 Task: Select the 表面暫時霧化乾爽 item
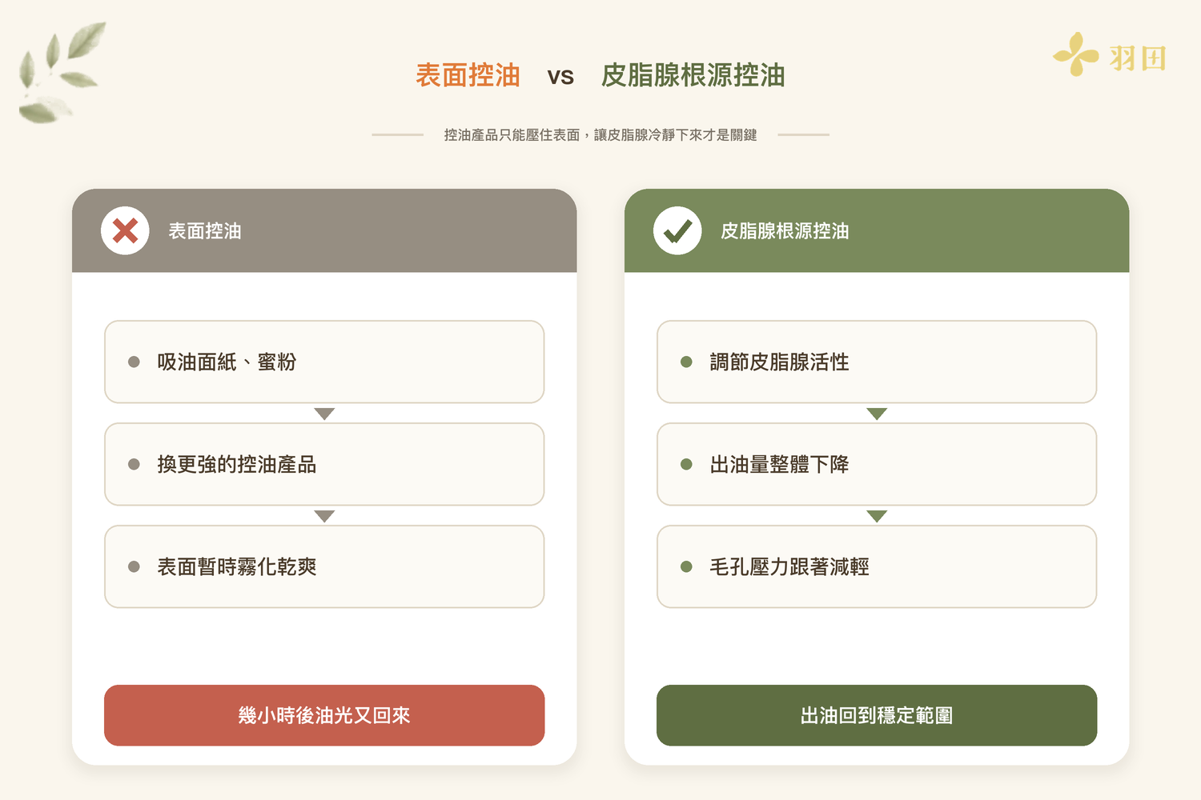(x=324, y=566)
